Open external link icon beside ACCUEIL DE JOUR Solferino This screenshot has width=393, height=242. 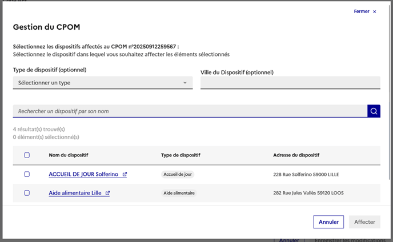point(125,175)
